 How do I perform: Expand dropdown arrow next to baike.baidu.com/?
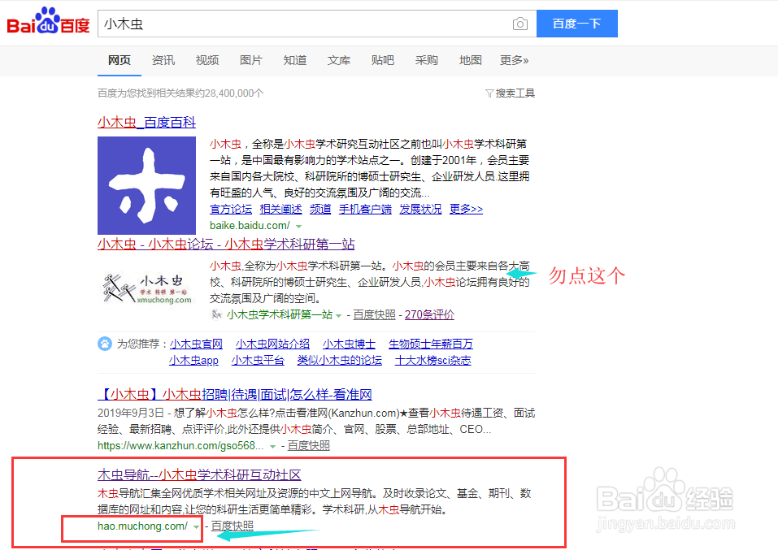tap(298, 226)
